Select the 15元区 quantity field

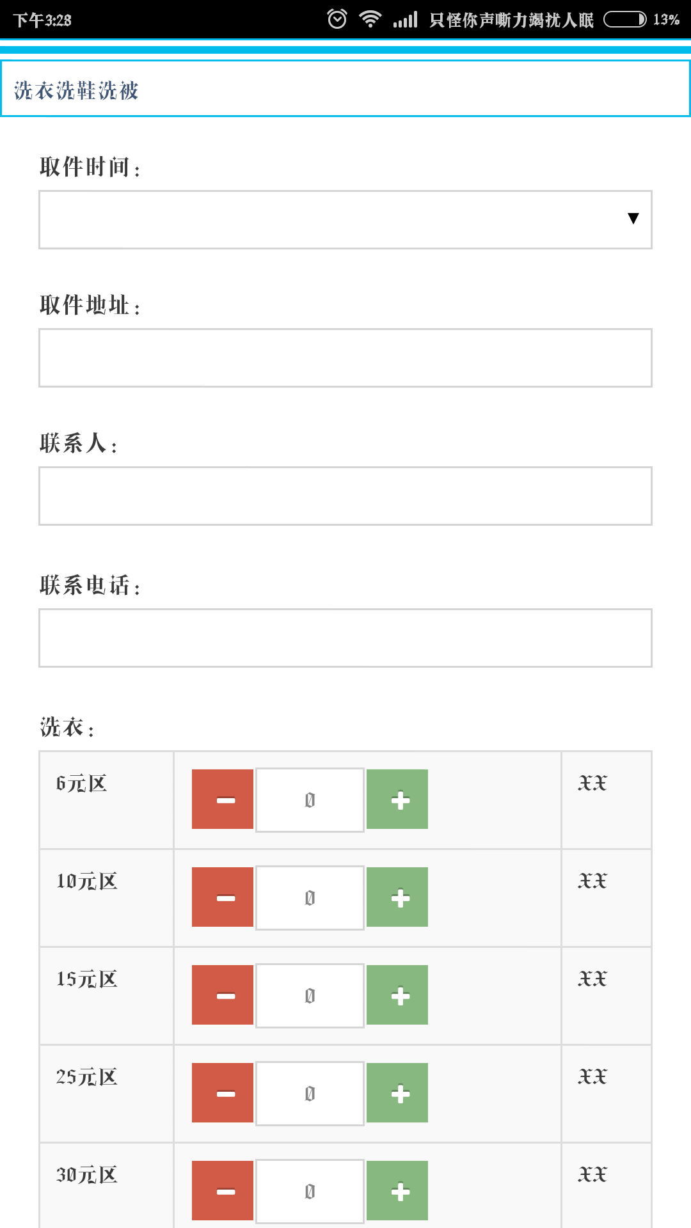pos(310,996)
